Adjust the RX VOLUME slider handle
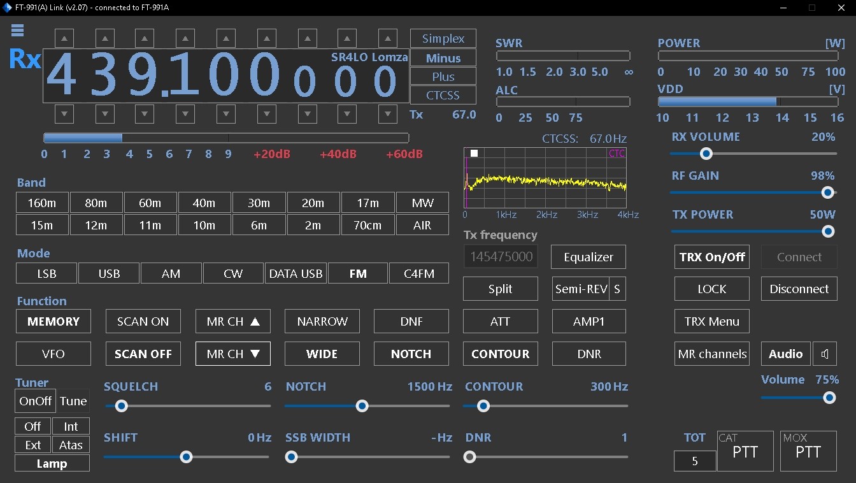Screen dimensions: 856x483 706,154
